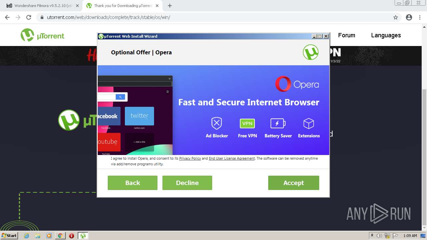Screen dimensions: 427x240
Task: Click the Twitter tile in Opera preview
Action: pos(139,116)
